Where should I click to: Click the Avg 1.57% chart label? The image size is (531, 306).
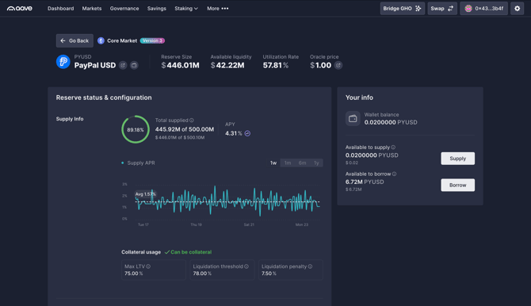[145, 194]
